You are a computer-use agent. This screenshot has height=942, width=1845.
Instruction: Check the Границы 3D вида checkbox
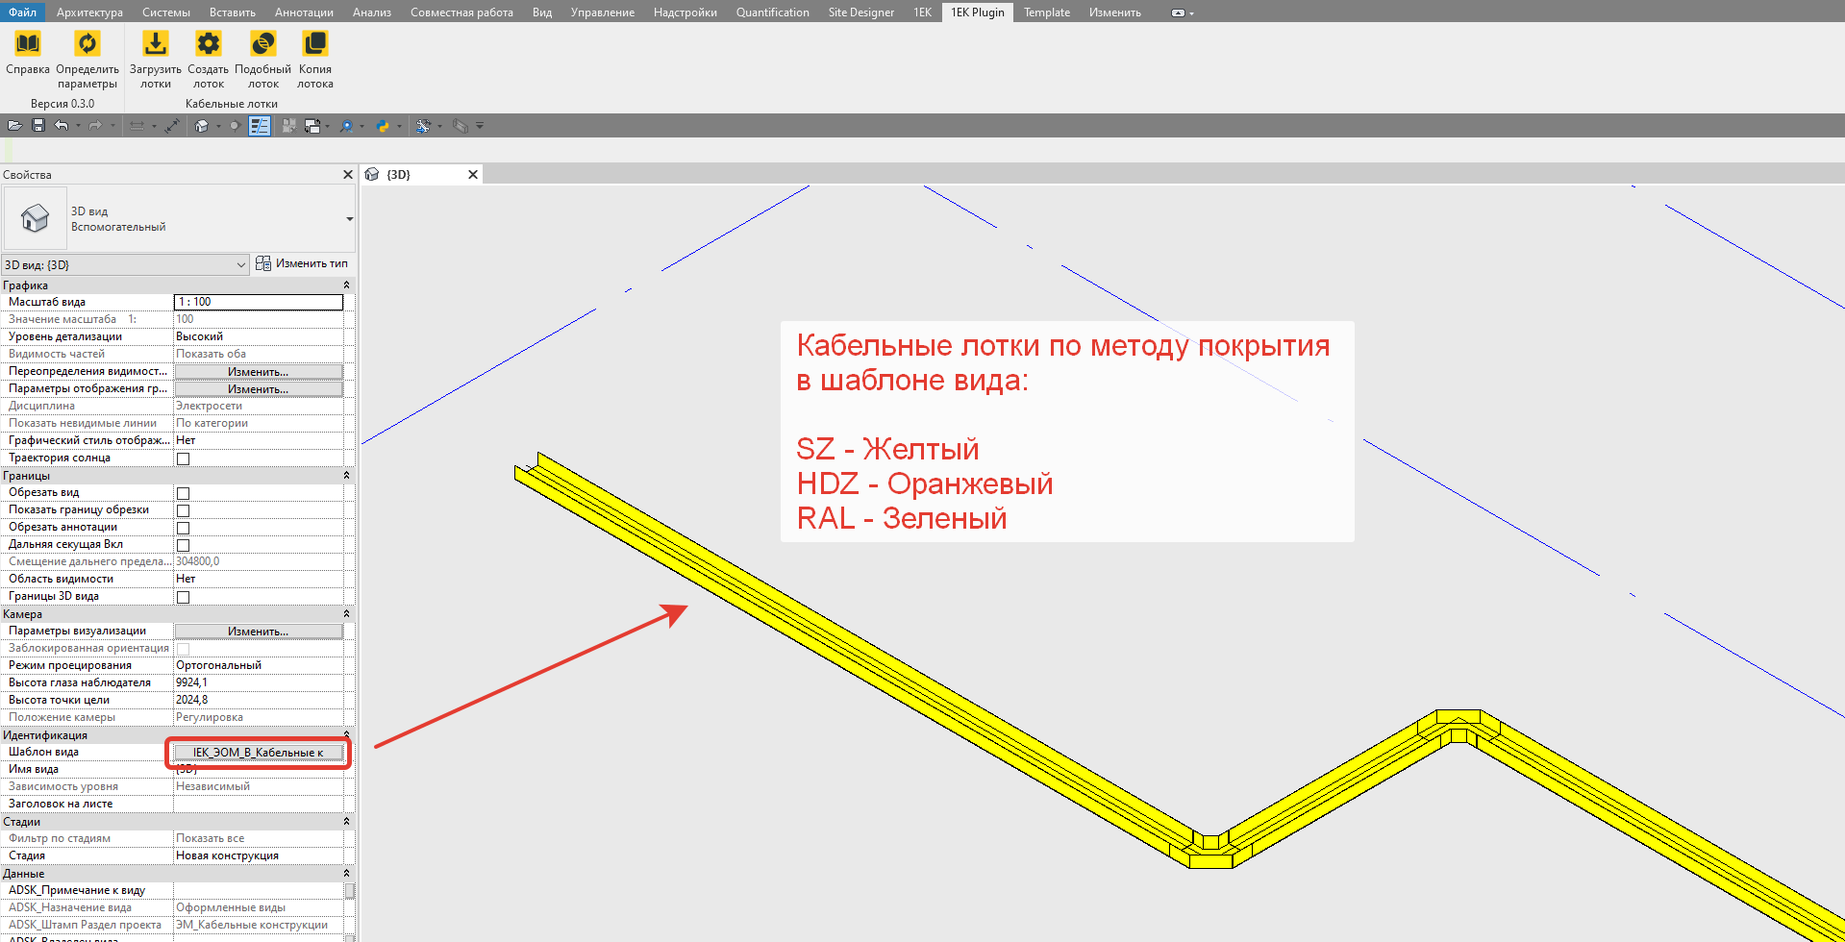coord(183,597)
